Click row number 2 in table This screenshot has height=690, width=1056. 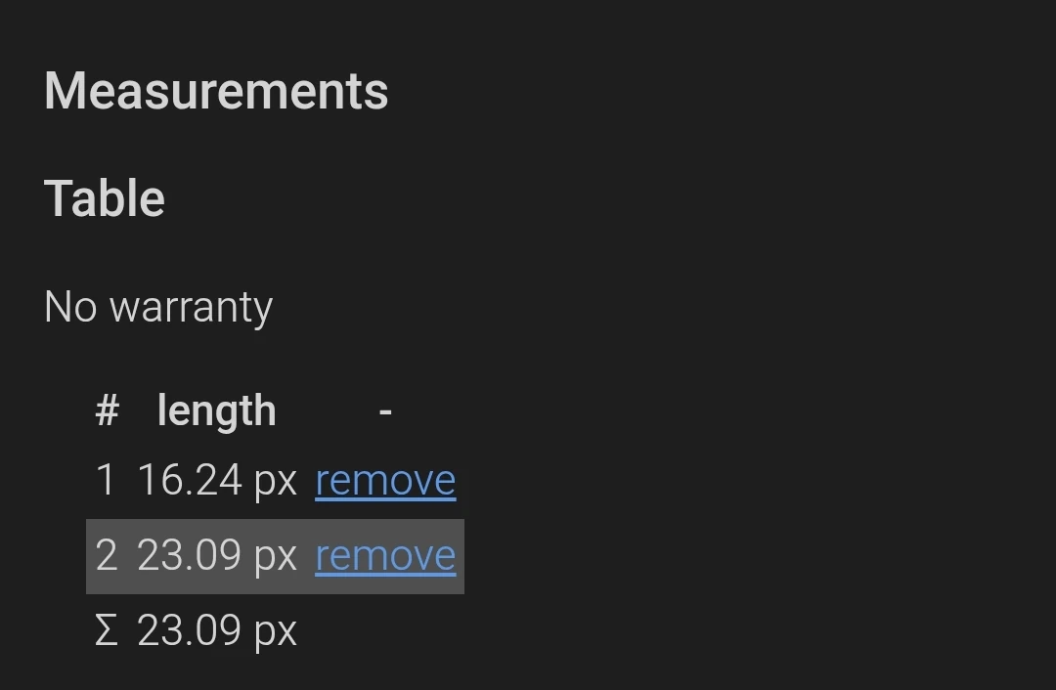pyautogui.click(x=106, y=555)
